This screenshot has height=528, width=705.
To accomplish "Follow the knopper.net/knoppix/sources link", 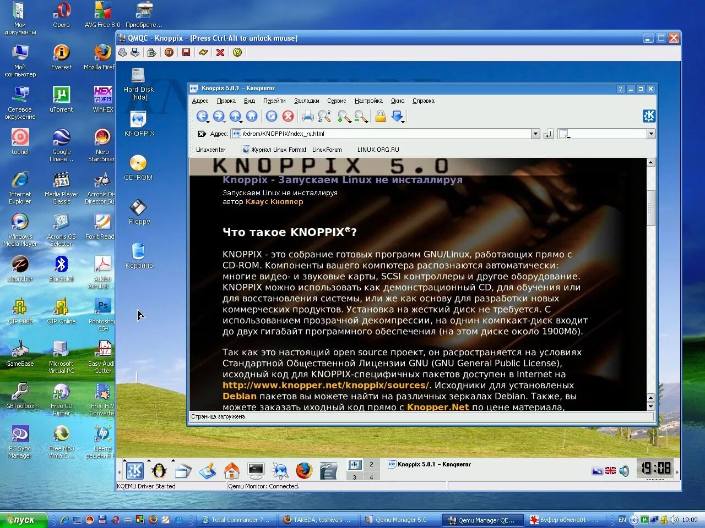I will pyautogui.click(x=326, y=386).
